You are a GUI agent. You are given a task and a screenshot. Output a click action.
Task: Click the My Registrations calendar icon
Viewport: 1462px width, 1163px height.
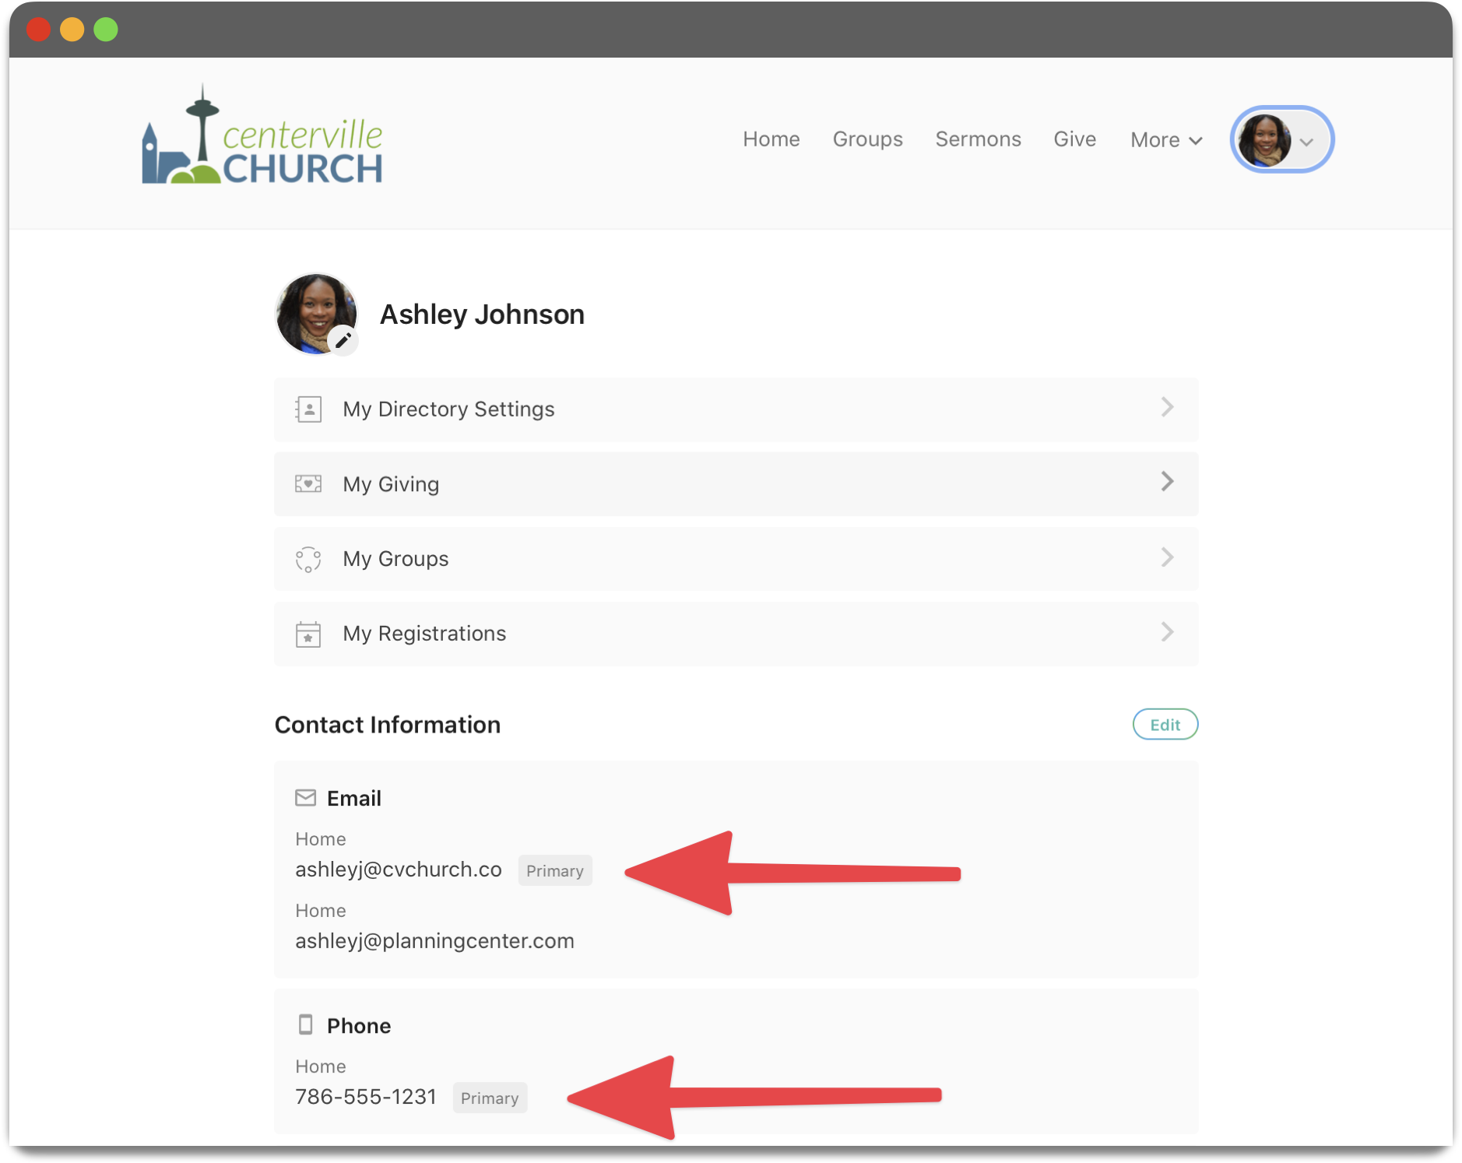pos(308,634)
